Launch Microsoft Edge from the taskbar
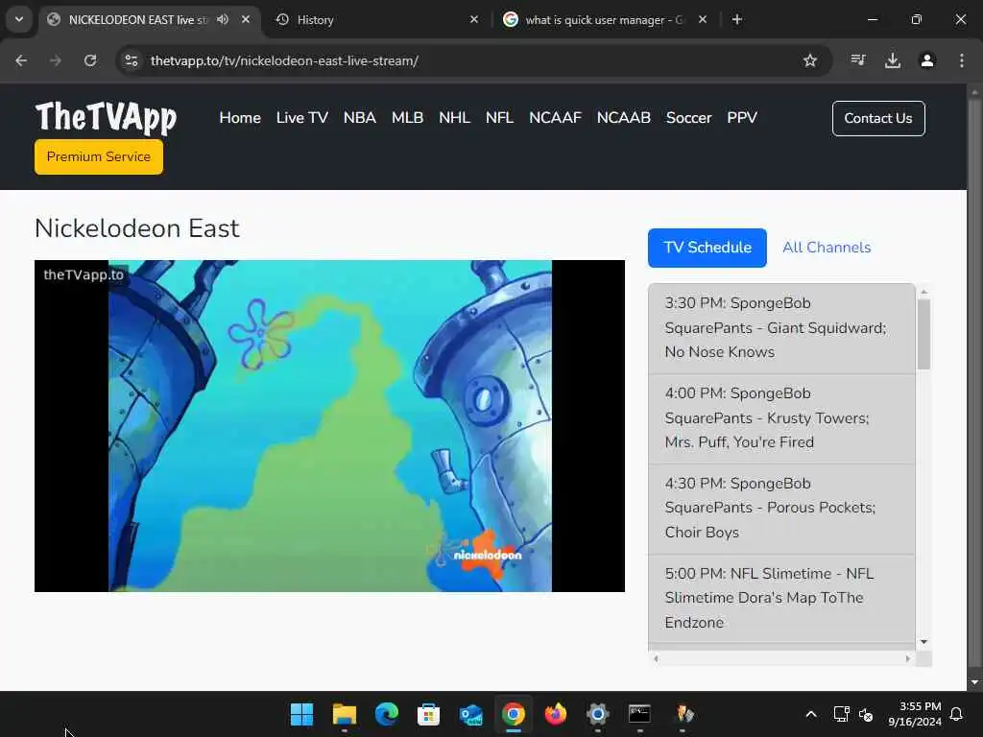This screenshot has width=983, height=737. (x=386, y=714)
